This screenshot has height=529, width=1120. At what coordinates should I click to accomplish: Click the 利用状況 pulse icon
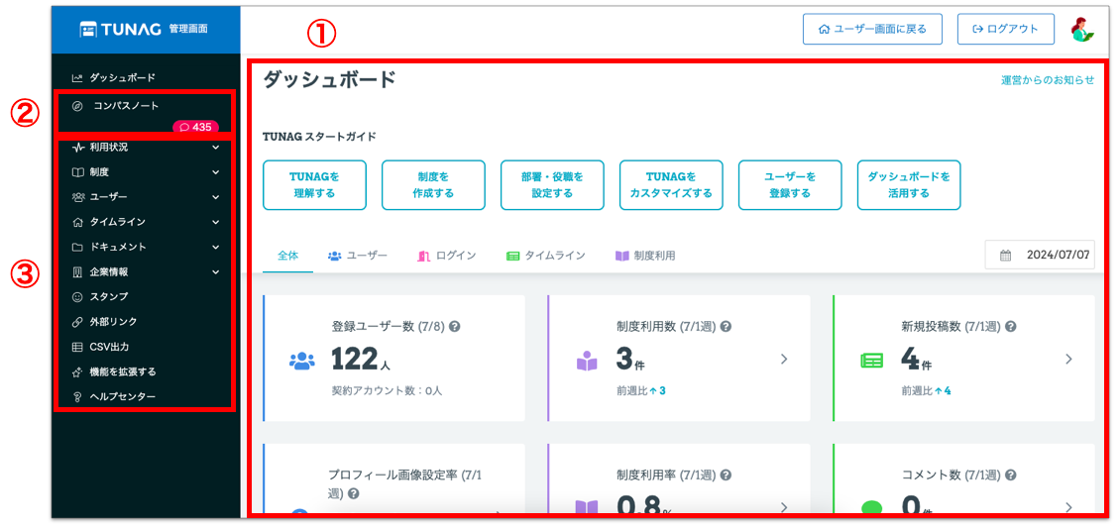(x=78, y=147)
